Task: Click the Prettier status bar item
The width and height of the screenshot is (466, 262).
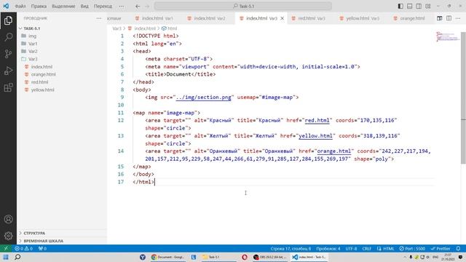Action: (x=441, y=249)
